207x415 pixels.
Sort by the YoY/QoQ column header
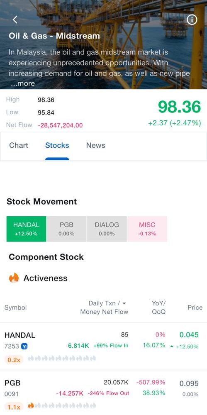pos(158,308)
